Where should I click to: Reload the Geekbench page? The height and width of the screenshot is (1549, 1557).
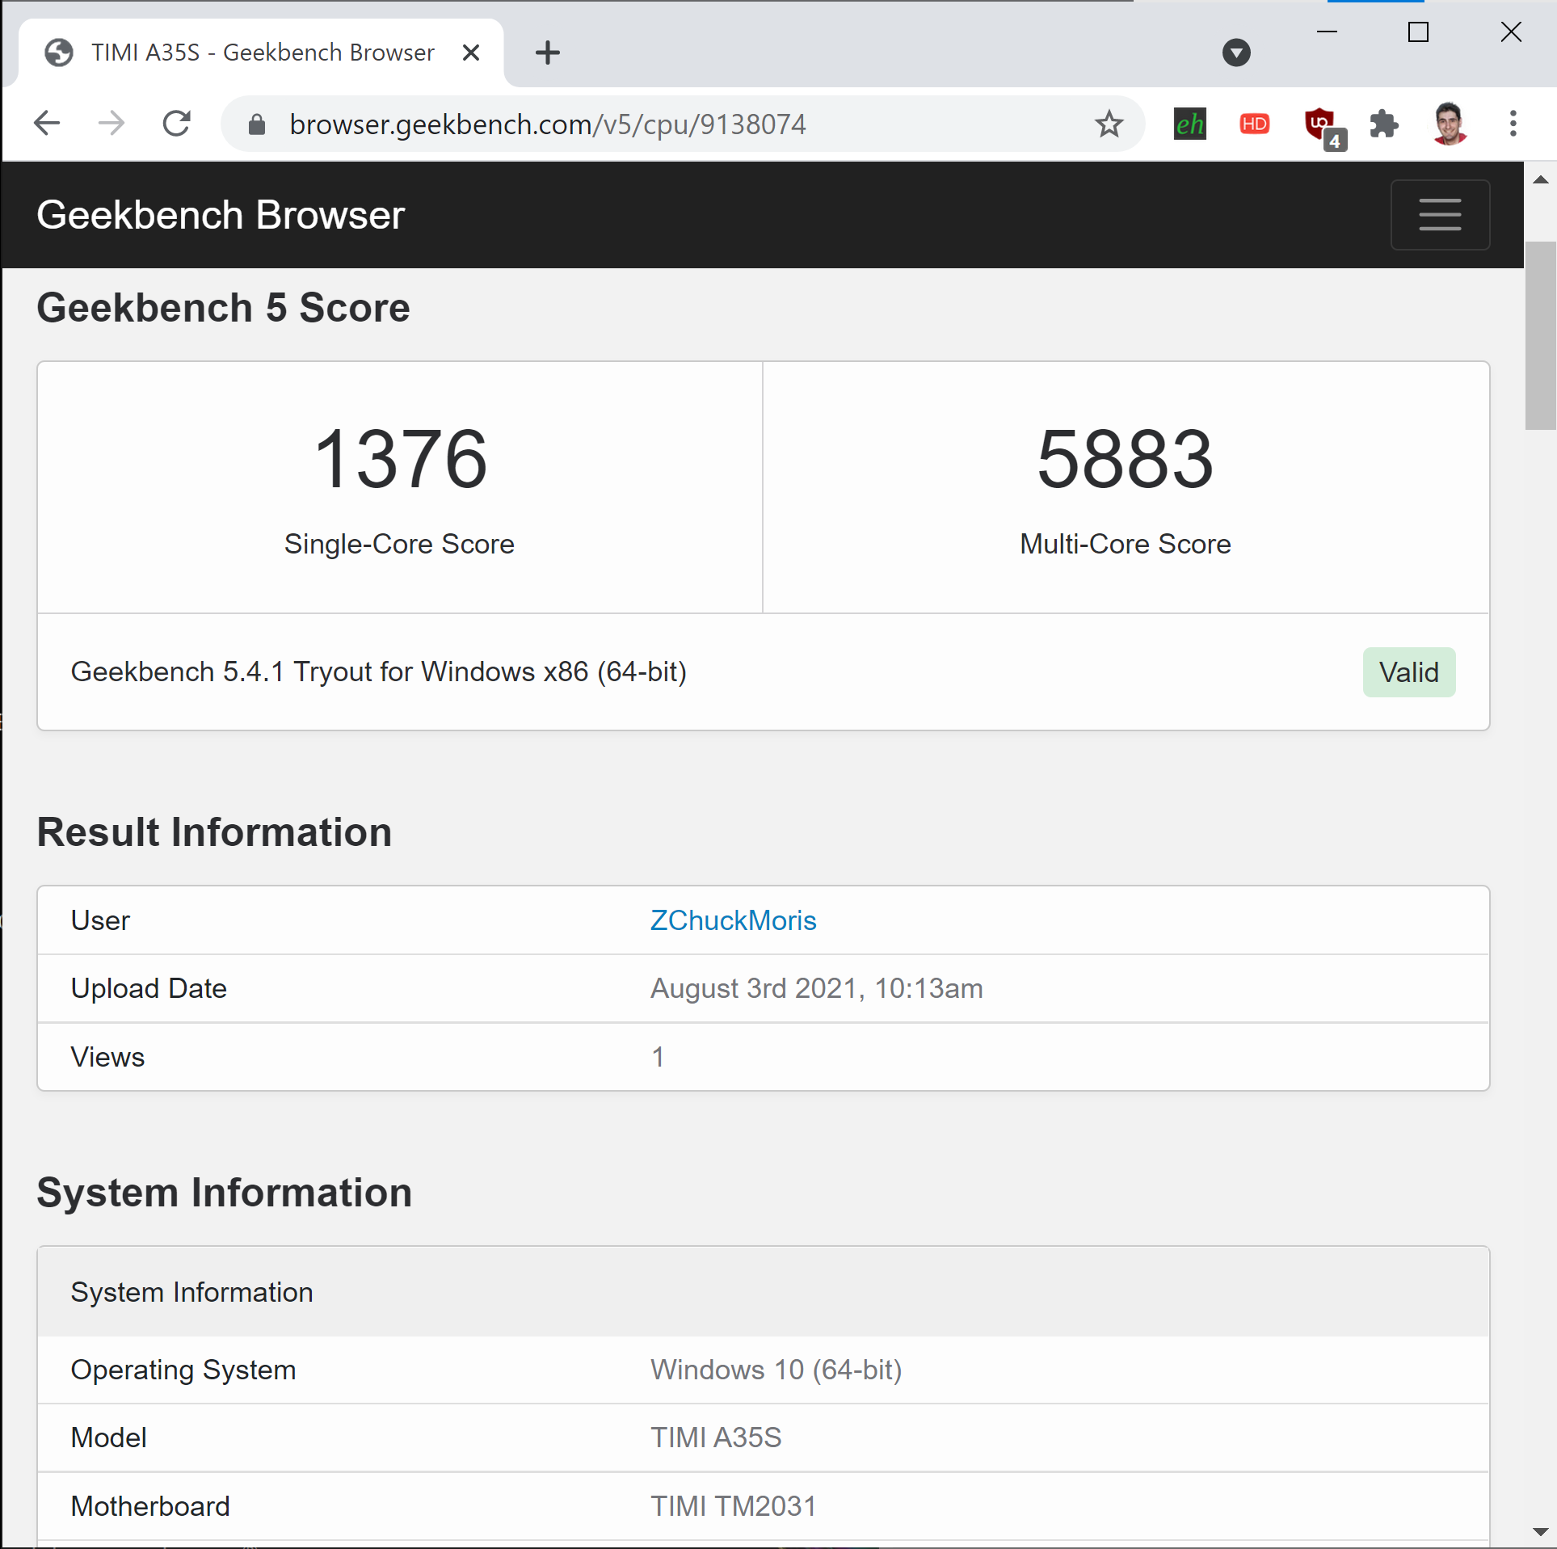pos(177,124)
